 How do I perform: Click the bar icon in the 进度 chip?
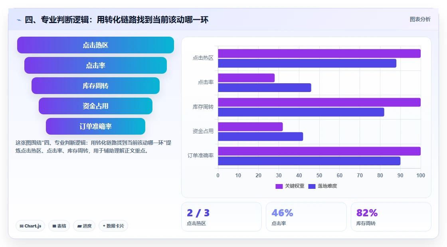click(x=79, y=227)
